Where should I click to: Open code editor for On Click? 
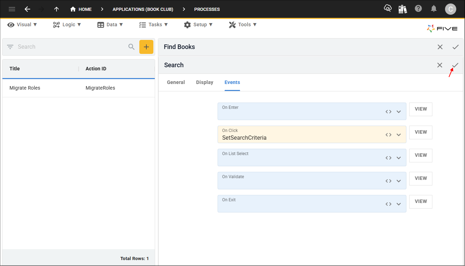(x=388, y=135)
